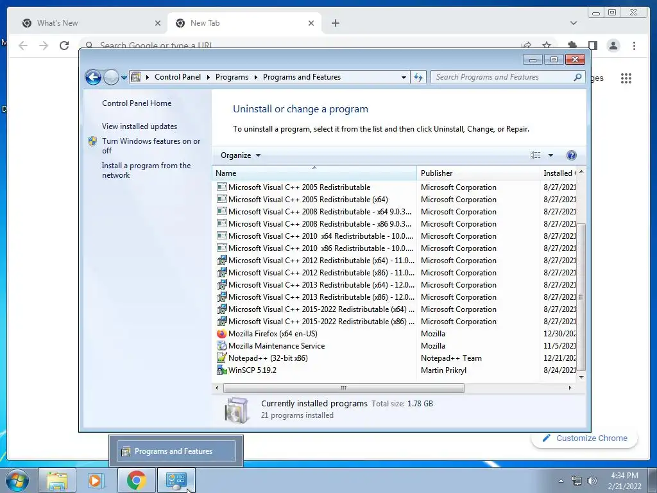Screen dimensions: 657x493
Task: Sort list by Installed On column header
Action: click(x=559, y=173)
